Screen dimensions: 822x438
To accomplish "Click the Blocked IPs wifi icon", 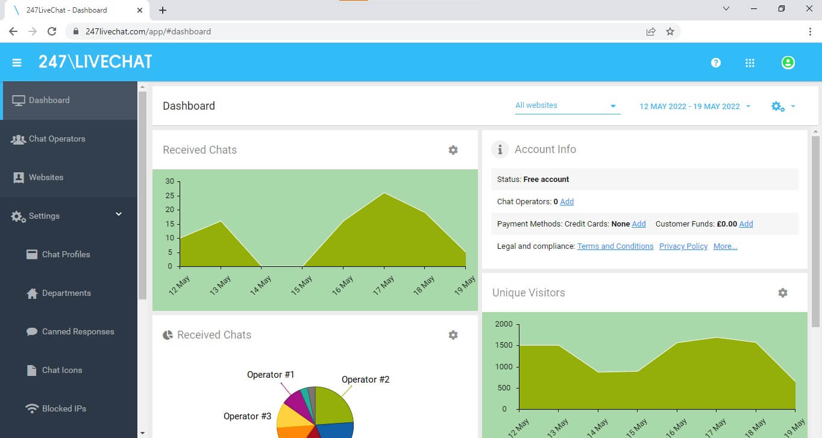I will click(x=32, y=408).
